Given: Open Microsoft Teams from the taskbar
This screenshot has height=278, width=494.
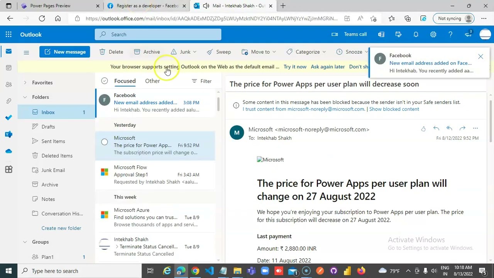Looking at the screenshot, I should 251,271.
